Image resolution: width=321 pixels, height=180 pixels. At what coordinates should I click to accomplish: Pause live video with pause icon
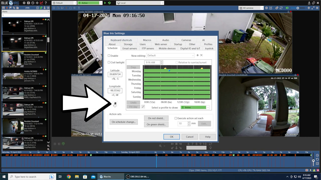[317, 8]
